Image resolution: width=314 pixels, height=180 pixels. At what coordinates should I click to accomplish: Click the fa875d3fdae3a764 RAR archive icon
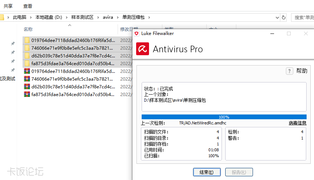(27, 94)
